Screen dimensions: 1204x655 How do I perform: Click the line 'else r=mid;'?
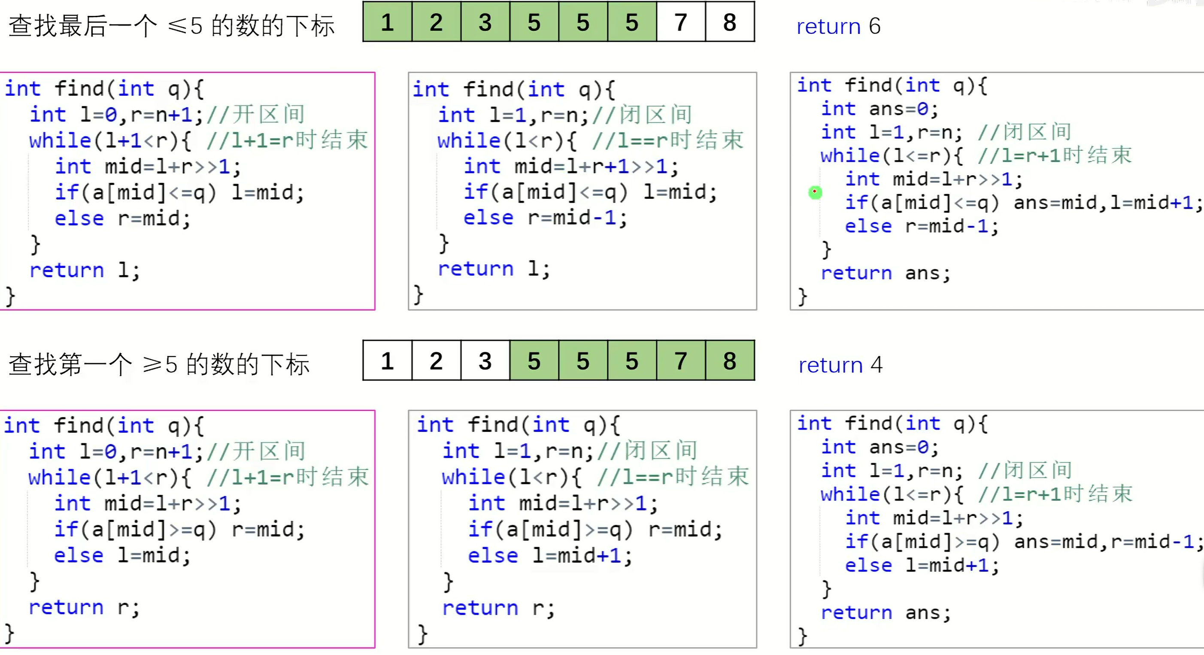point(122,218)
